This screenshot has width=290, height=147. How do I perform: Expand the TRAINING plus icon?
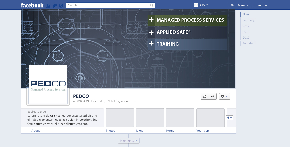(151, 44)
